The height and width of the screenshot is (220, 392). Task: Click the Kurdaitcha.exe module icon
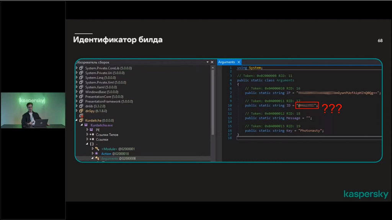86,125
